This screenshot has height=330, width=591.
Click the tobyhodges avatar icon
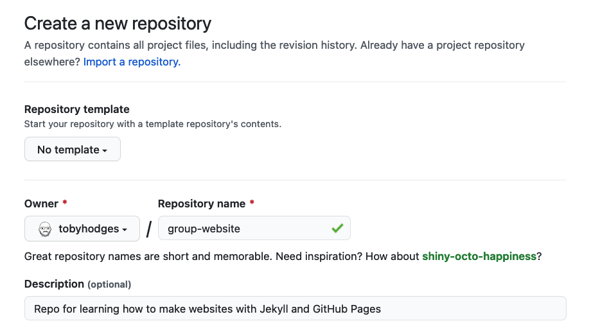(x=45, y=229)
